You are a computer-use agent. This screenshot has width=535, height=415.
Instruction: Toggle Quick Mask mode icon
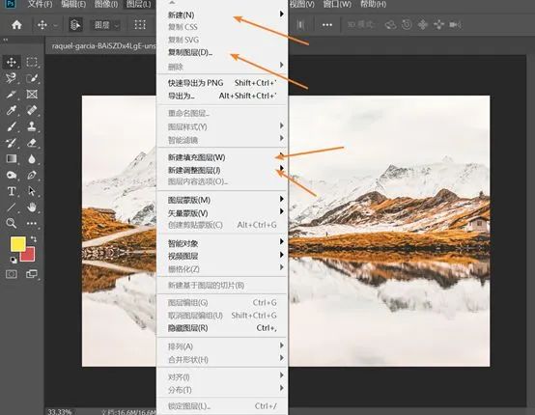tap(12, 274)
